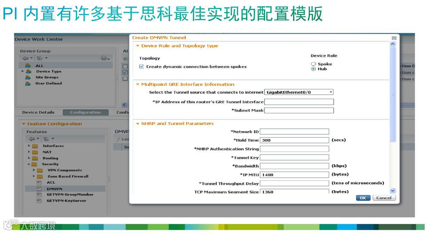
Task: Select the Spoke device role
Action: (313, 64)
